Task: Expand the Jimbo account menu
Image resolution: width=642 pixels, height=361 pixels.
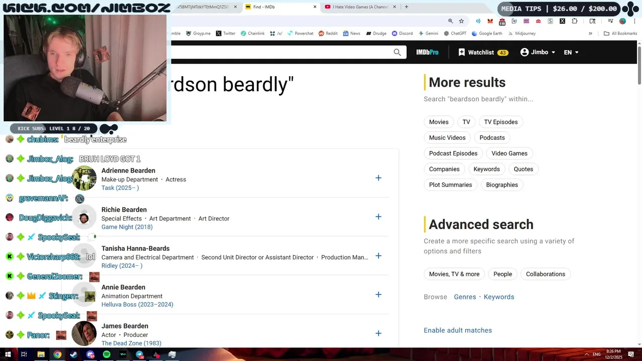Action: pos(538,52)
